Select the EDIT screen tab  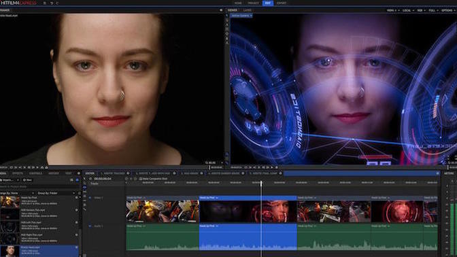click(x=267, y=3)
